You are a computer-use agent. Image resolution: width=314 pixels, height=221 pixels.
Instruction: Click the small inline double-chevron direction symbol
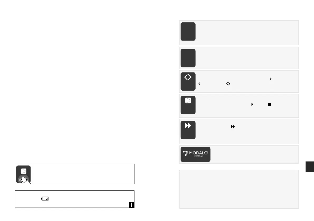(228, 84)
